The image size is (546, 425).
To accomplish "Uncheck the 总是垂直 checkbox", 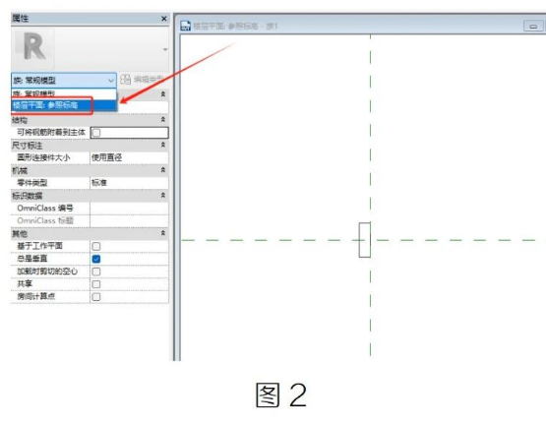I will [96, 259].
